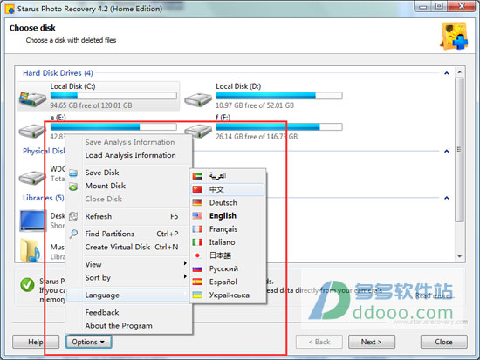480x360 pixels.
Task: Click the Save Disk menu icon
Action: 73,173
